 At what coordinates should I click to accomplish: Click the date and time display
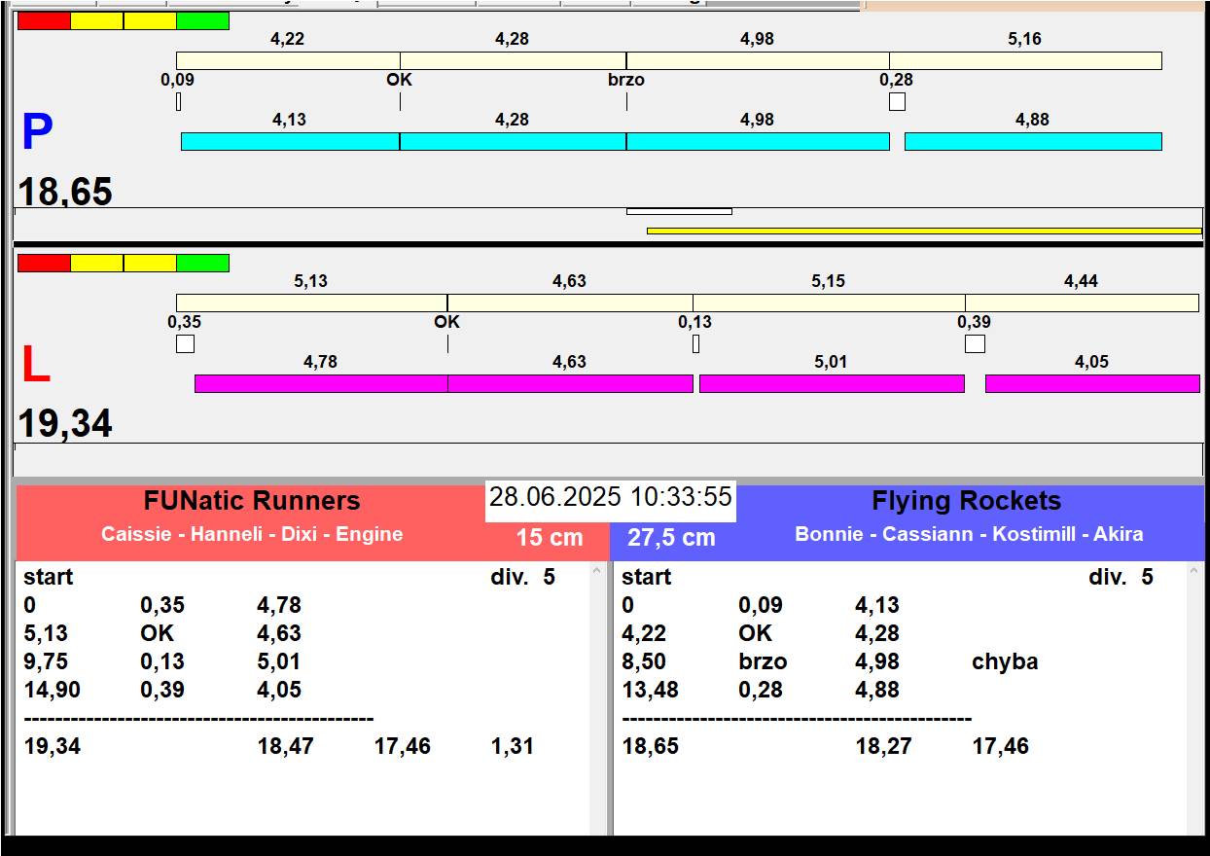(x=610, y=498)
